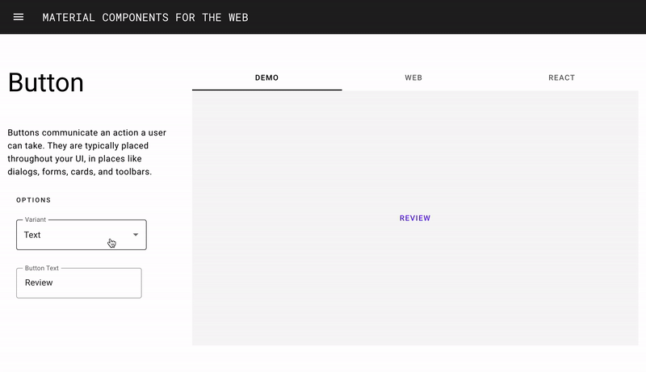Screen dimensions: 646x372
Task: Click the Variant floating label
Action: pos(36,219)
